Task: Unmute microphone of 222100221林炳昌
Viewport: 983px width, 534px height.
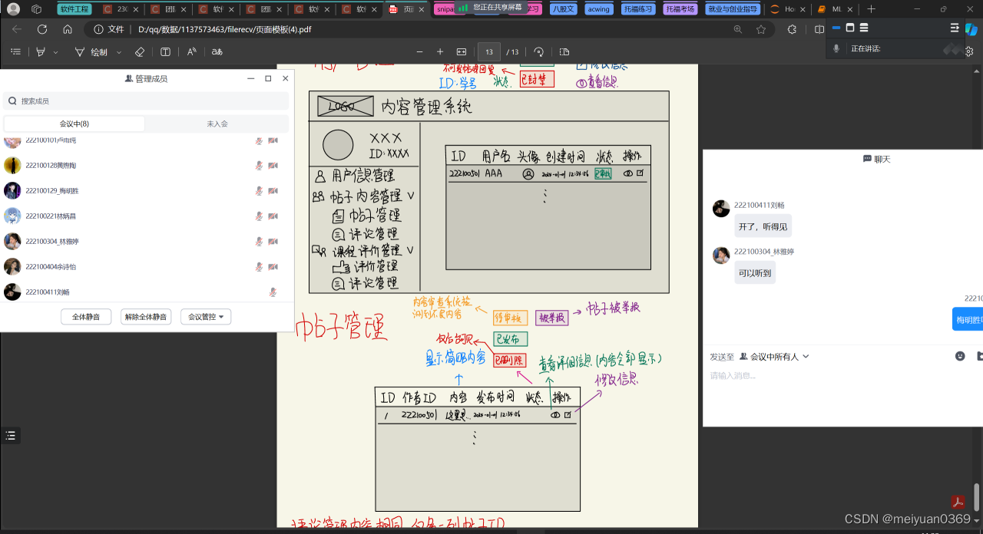Action: (x=260, y=216)
